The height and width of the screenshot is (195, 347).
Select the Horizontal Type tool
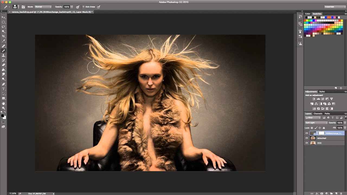point(4,89)
